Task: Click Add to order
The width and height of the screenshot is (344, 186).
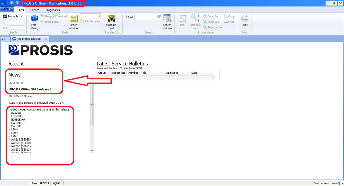Action: (90, 21)
